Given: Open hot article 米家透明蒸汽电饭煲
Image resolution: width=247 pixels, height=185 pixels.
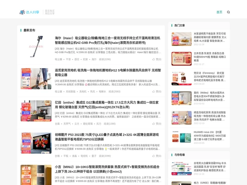Looking at the screenshot, I should (210, 37).
